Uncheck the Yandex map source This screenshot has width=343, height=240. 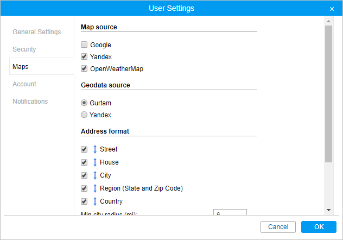[x=84, y=56]
